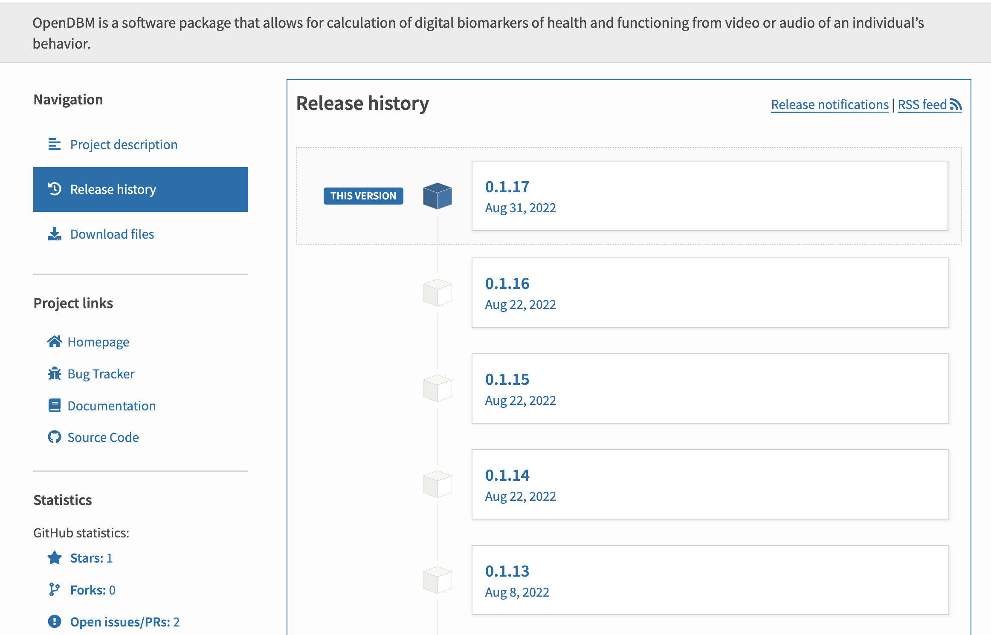The image size is (991, 635).
Task: Click the RSS feed icon
Action: [x=956, y=104]
